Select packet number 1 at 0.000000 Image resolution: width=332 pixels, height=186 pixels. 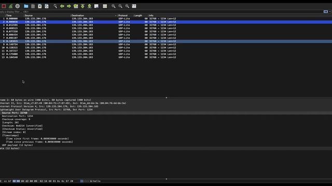coord(166,19)
